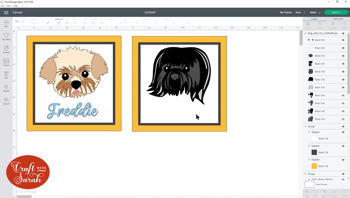Open the Shapes panel
Screen dimensions: 350x198
click(x=6, y=88)
